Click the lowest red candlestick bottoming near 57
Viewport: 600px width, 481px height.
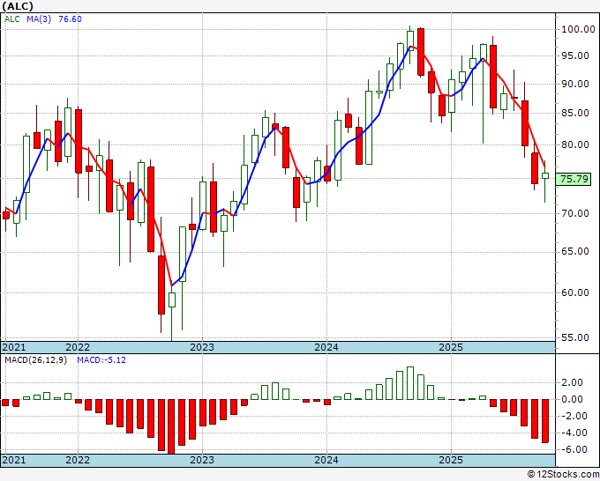[161, 285]
